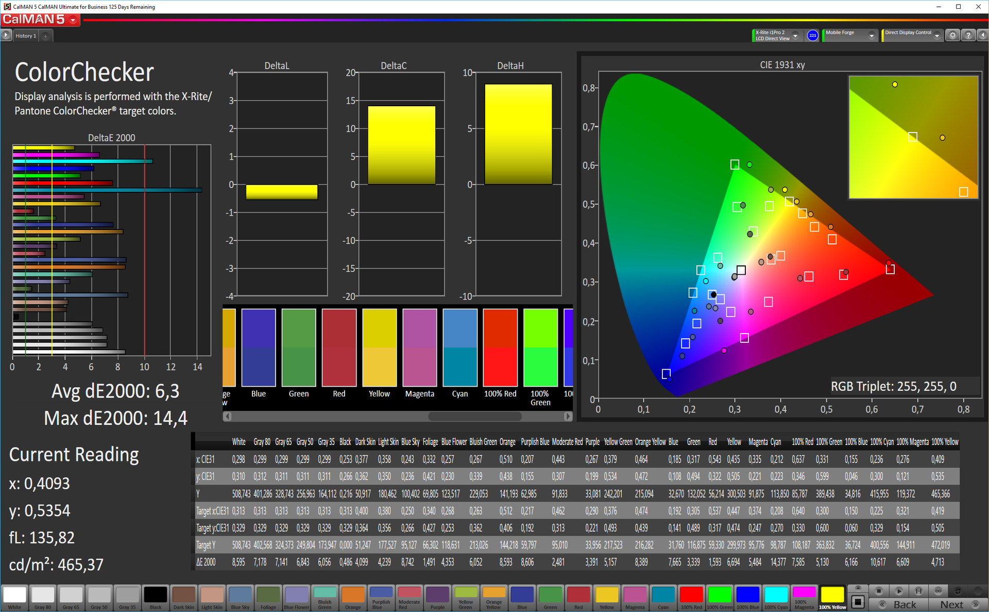
Task: Click the continuous read infinity icon
Action: tap(938, 591)
